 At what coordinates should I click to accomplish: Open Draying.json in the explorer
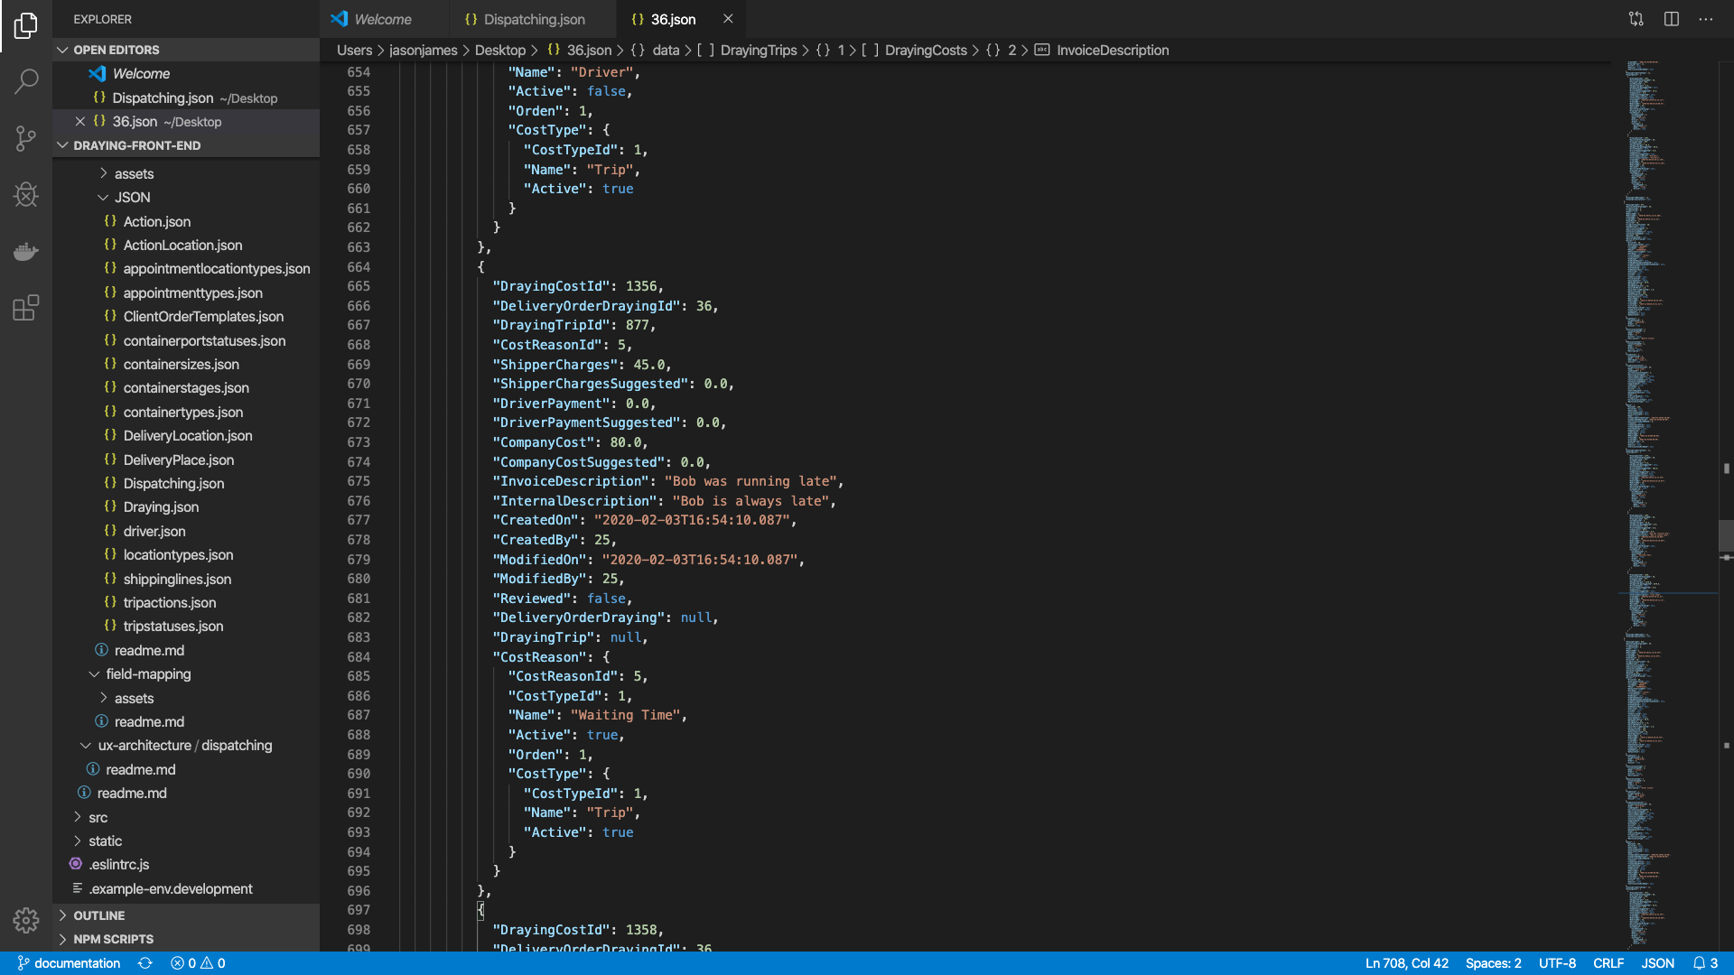(x=161, y=507)
